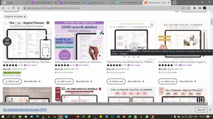
Task: Click More like this under $13.70 item
Action: pos(136,82)
